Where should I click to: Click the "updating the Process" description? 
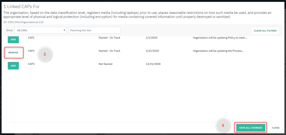point(219,51)
